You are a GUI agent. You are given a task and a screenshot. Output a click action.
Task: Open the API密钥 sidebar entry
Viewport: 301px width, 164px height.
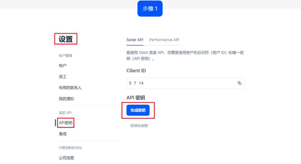(x=65, y=123)
